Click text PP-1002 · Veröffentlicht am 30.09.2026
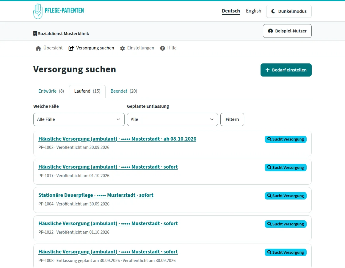 (x=74, y=147)
